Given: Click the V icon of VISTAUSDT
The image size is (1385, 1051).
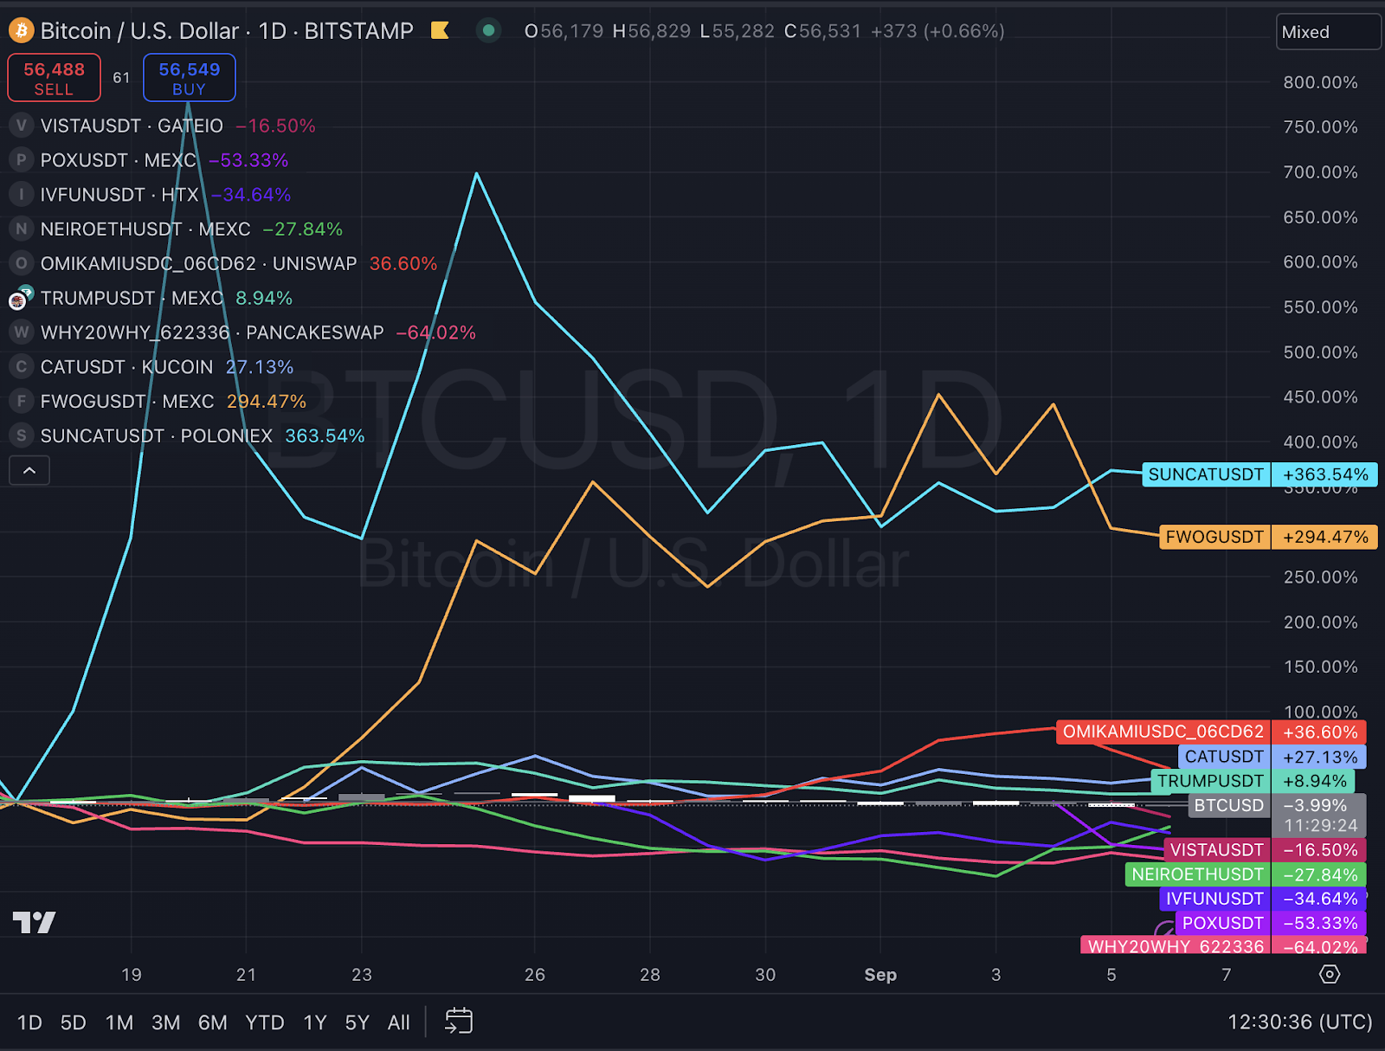Looking at the screenshot, I should (21, 126).
